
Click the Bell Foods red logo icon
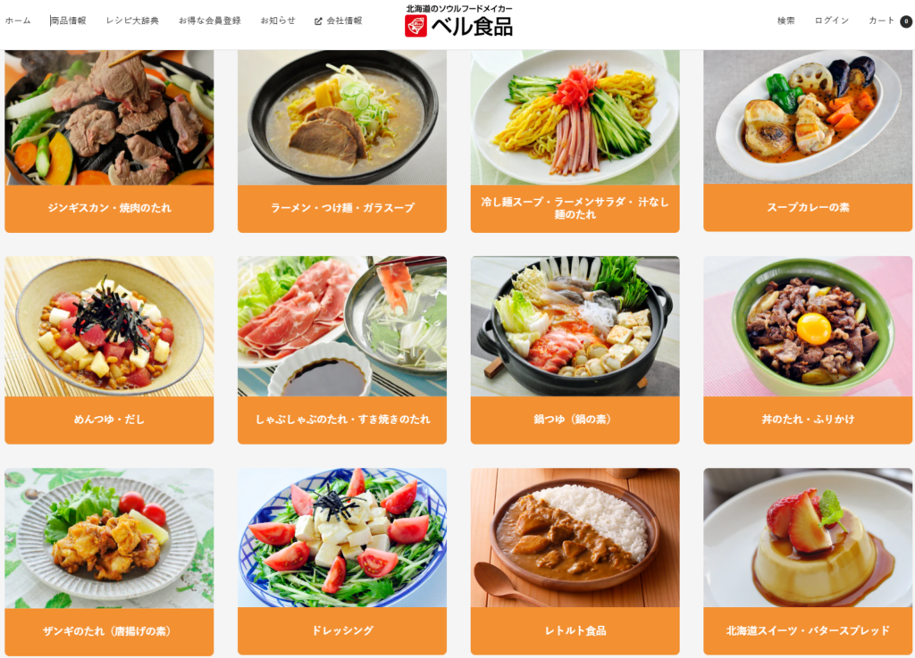point(416,26)
